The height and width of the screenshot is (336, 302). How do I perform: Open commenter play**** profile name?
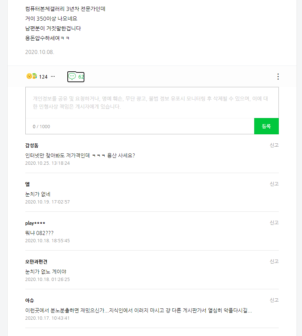click(x=35, y=223)
